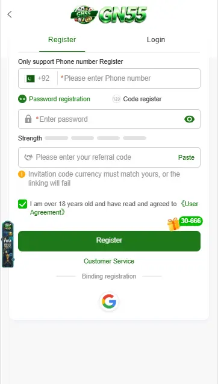Screen dimensions: 218x384
Task: Click the Google sign-in icon
Action: [109, 301]
